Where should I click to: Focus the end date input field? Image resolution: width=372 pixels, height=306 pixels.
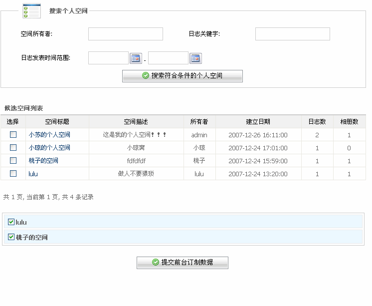click(x=168, y=58)
